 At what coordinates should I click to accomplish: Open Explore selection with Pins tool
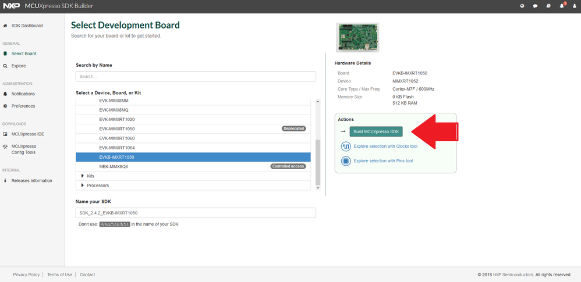tap(383, 161)
